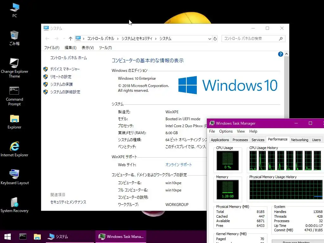Click the Up Time 0:00:01:17 value

(314, 226)
